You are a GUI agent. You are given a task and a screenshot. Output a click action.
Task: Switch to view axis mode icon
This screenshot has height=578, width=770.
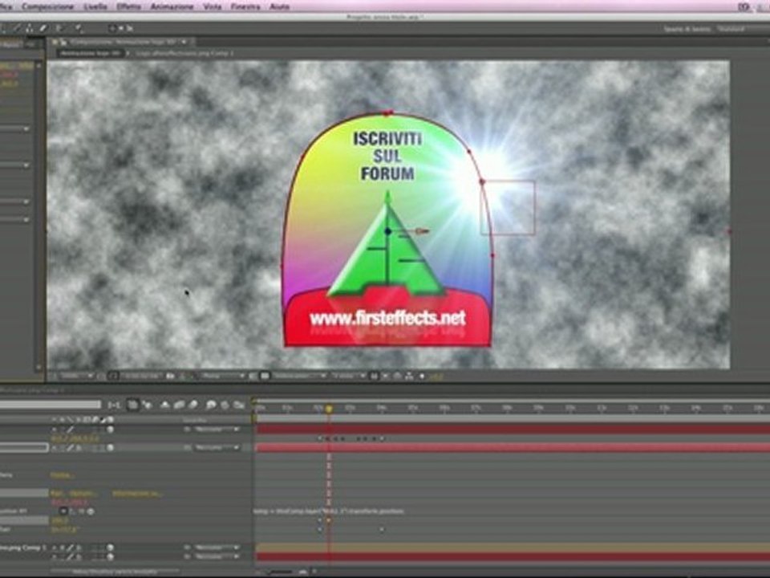(130, 29)
